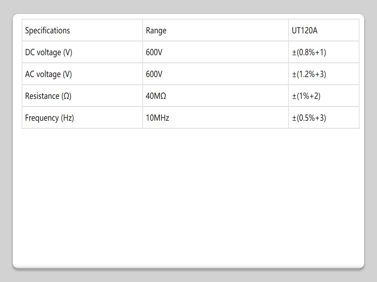Click frequency accuracy ±(0.5%+3)
Image resolution: width=377 pixels, height=282 pixels.
pos(309,118)
